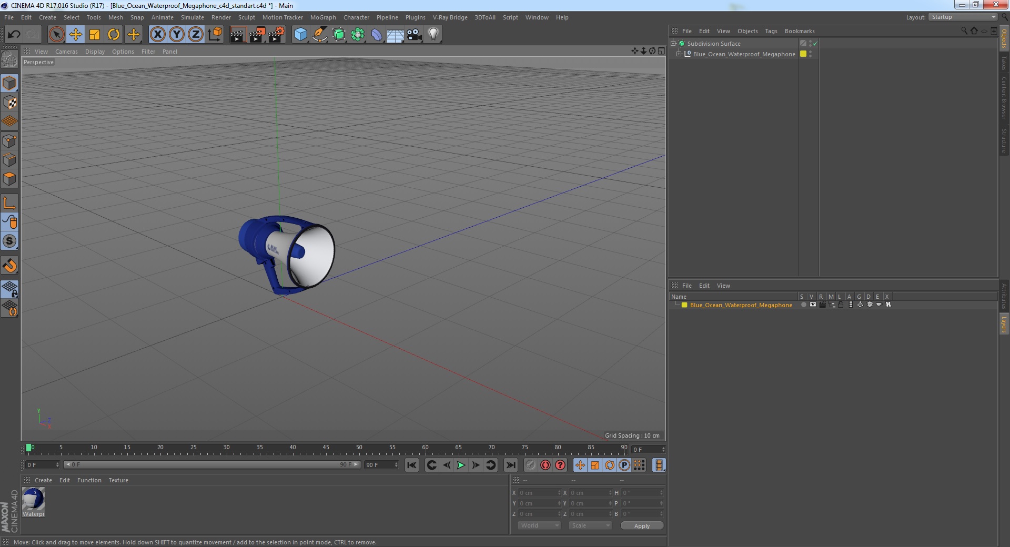Open the Texture menu in Material Manager
Image resolution: width=1010 pixels, height=547 pixels.
click(x=118, y=480)
